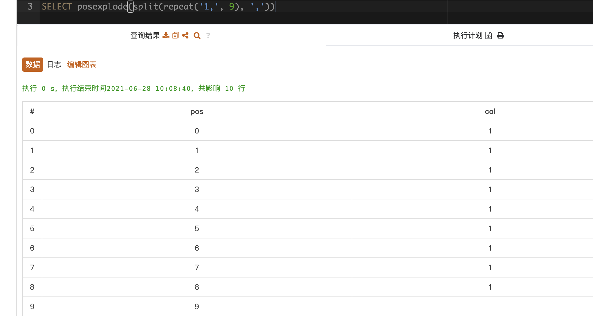
Task: Copy the query results
Action: point(176,35)
